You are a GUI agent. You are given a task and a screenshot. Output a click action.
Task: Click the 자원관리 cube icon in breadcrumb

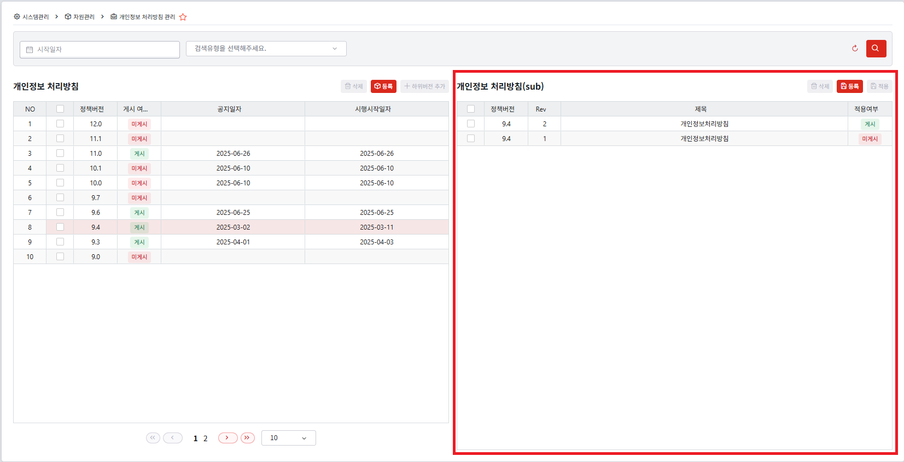point(68,17)
